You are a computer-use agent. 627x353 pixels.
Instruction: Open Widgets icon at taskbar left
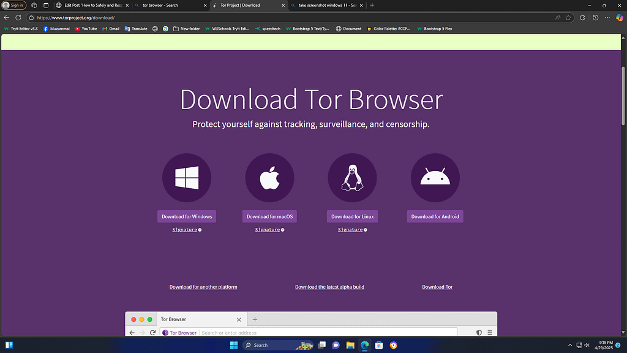[x=9, y=345]
